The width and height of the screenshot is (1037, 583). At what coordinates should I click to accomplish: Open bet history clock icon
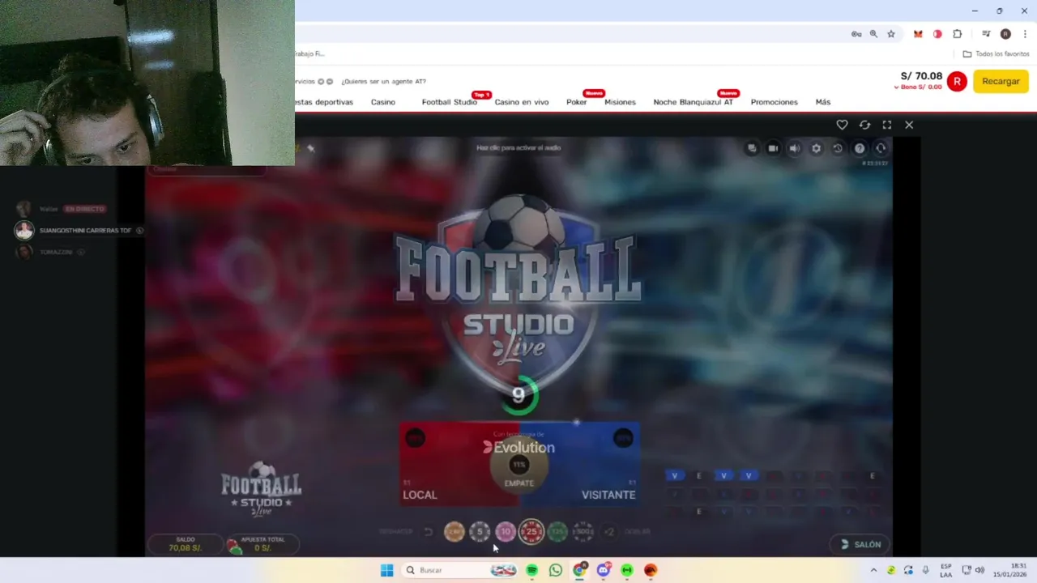[838, 148]
